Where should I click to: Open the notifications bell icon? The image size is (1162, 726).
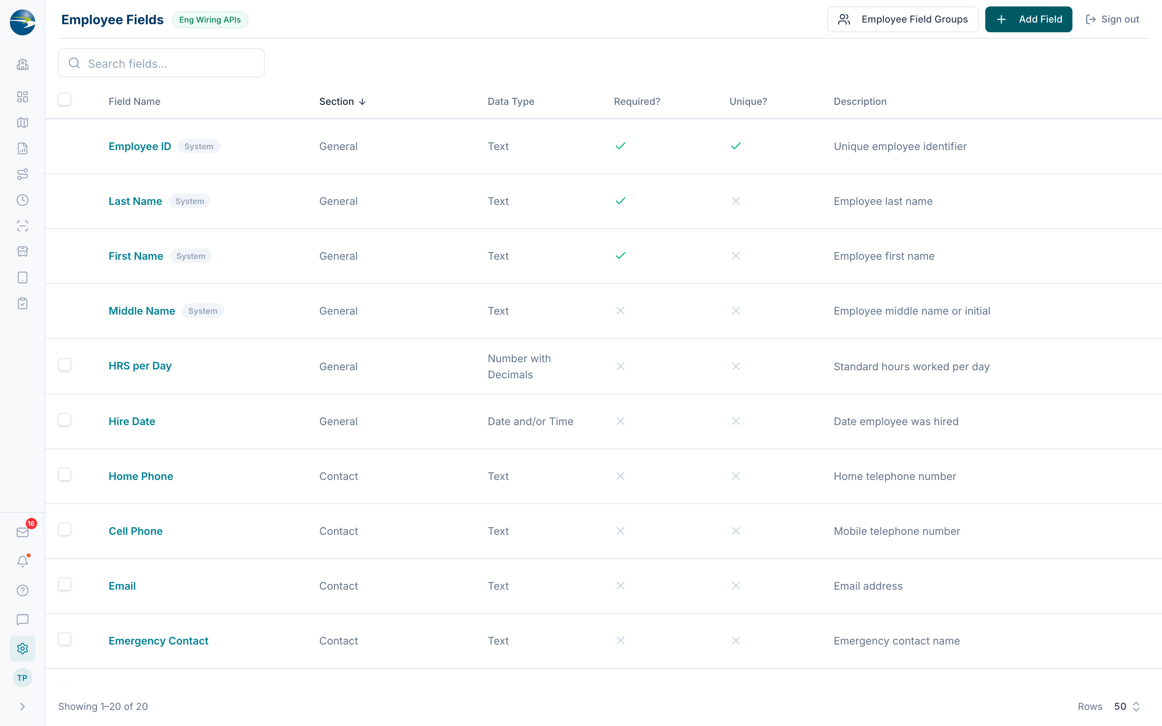pyautogui.click(x=23, y=561)
